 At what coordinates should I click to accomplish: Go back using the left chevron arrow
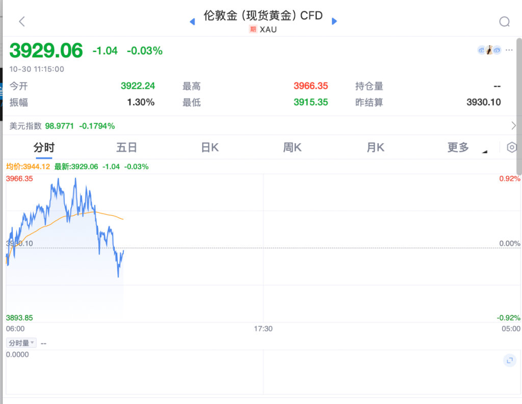(21, 21)
